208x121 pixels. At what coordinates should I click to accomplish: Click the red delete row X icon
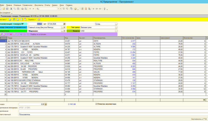click(11, 34)
